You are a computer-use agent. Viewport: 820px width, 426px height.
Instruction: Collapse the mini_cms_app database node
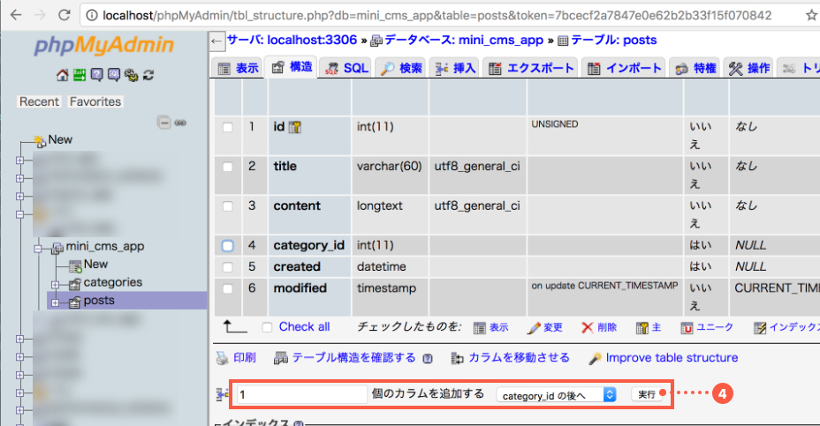(x=38, y=247)
